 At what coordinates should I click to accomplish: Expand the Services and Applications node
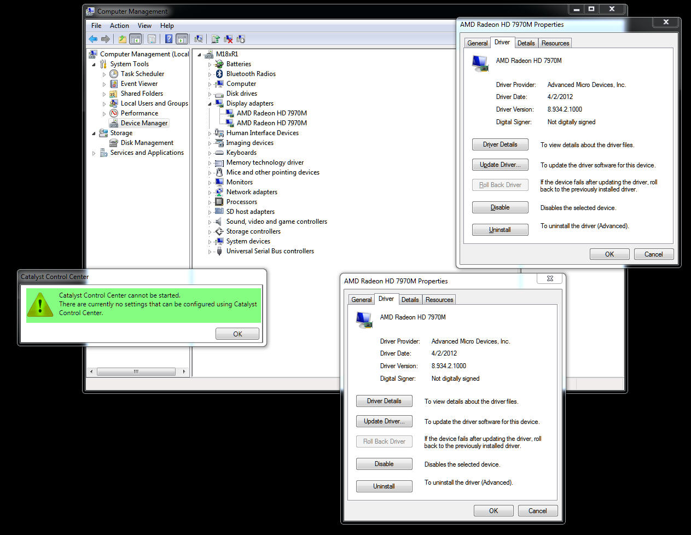pos(94,153)
